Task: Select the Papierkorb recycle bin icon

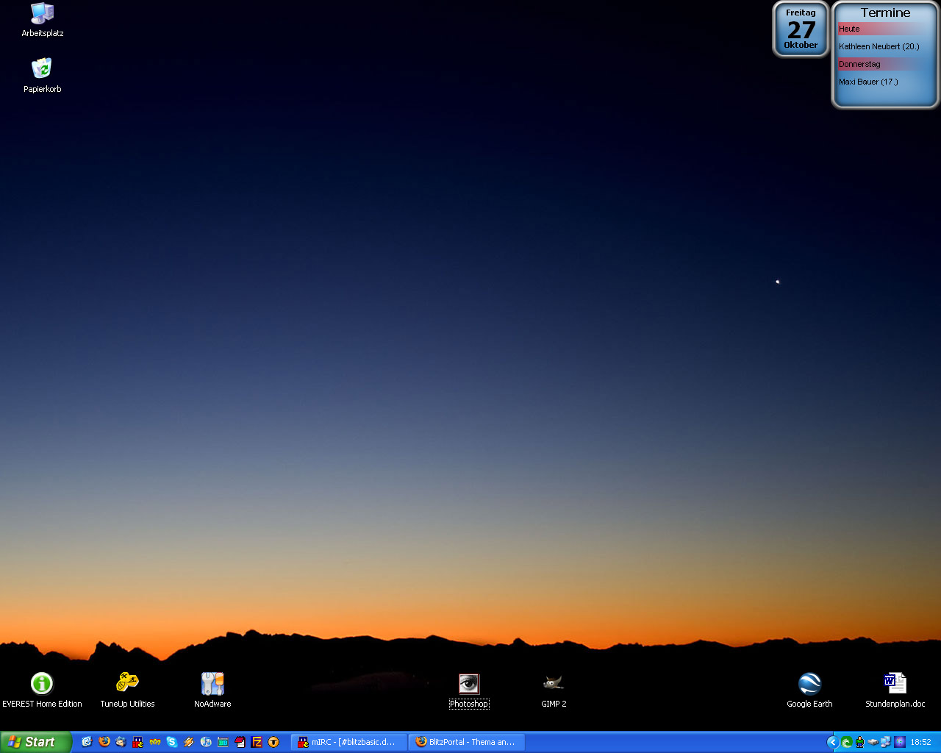Action: [x=42, y=69]
